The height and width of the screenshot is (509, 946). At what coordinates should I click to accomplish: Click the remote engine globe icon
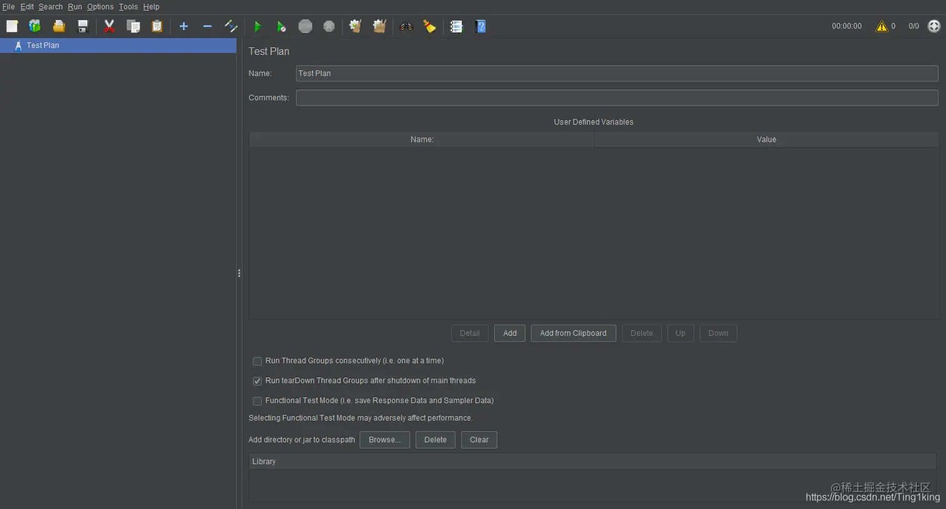[x=934, y=26]
